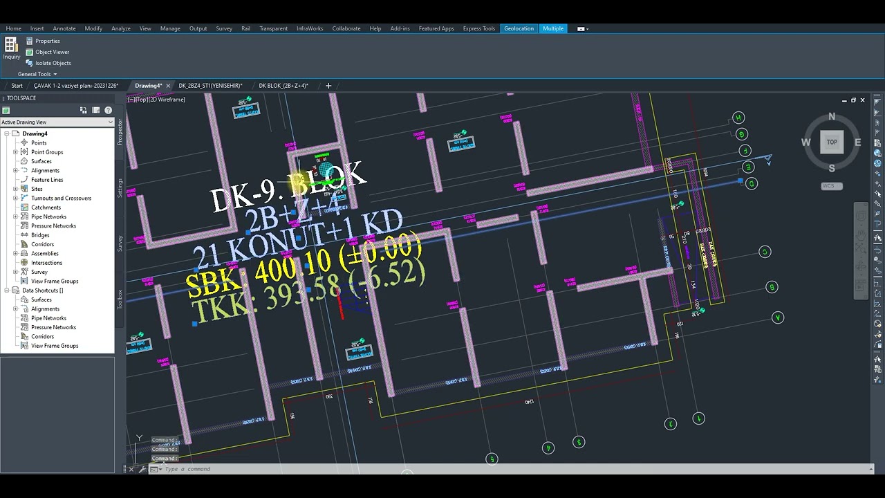This screenshot has width=885, height=498.
Task: Open Toolspace Toolbox side tab
Action: pos(120,299)
